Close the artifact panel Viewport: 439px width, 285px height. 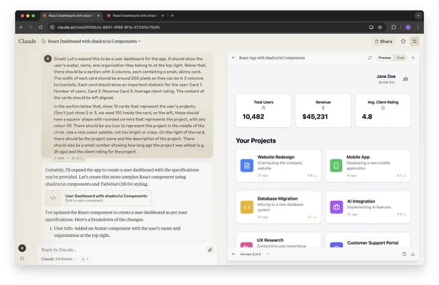[413, 57]
